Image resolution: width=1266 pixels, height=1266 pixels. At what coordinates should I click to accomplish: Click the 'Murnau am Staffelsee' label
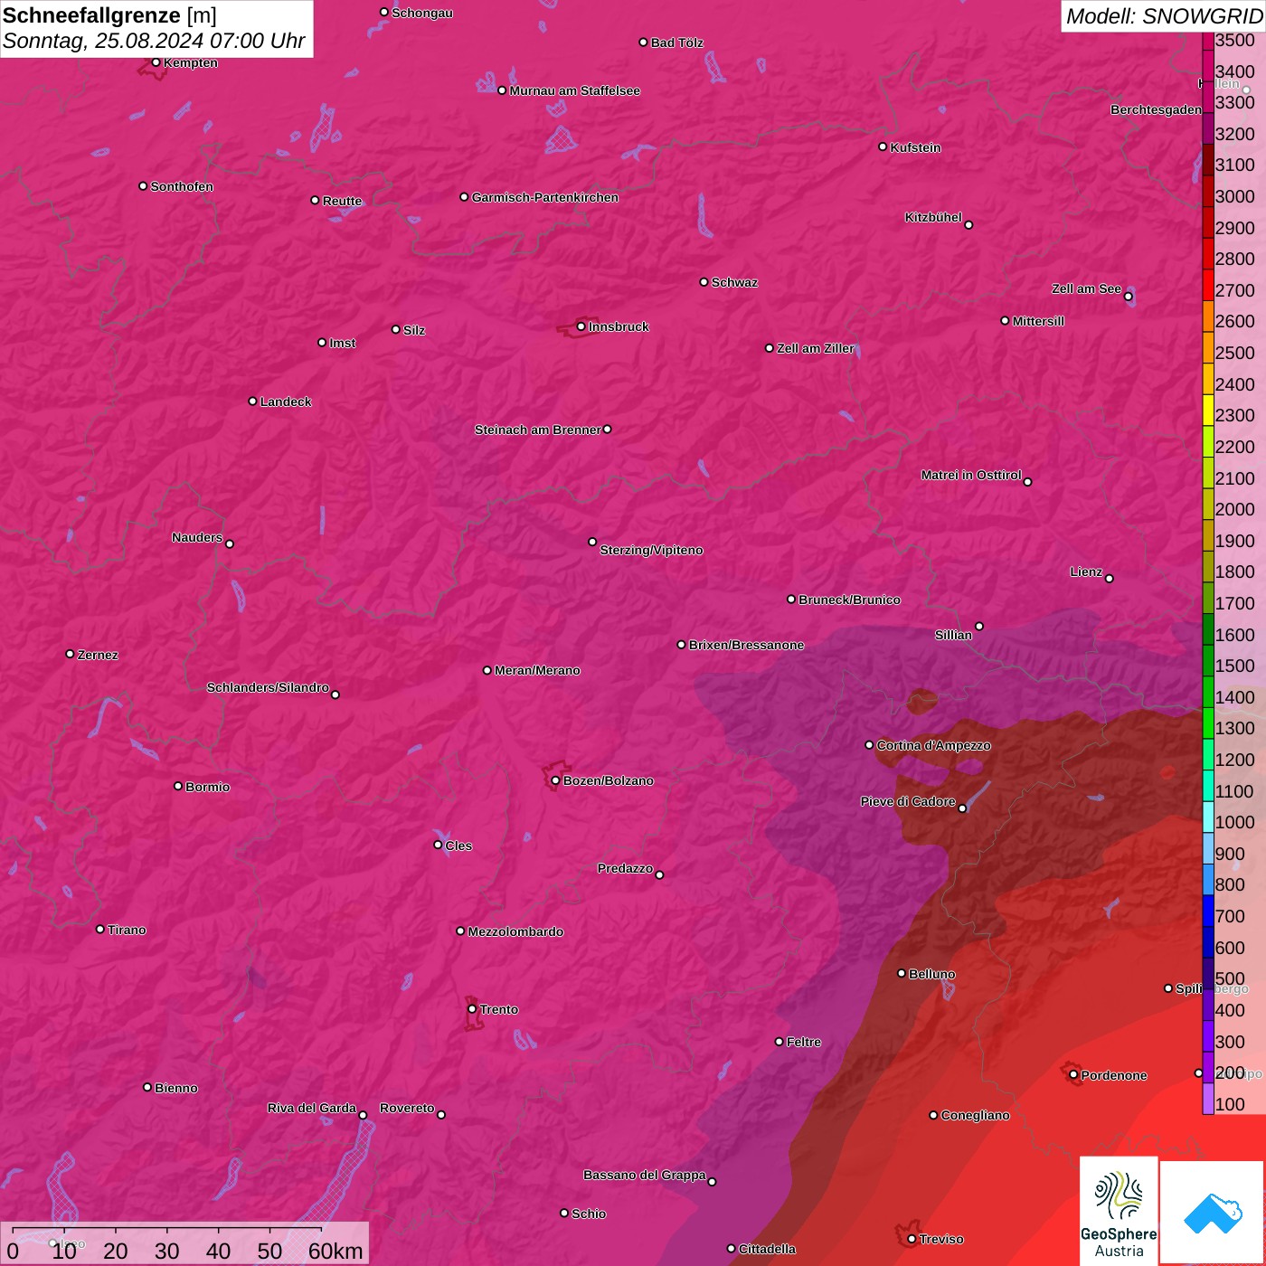[x=575, y=90]
